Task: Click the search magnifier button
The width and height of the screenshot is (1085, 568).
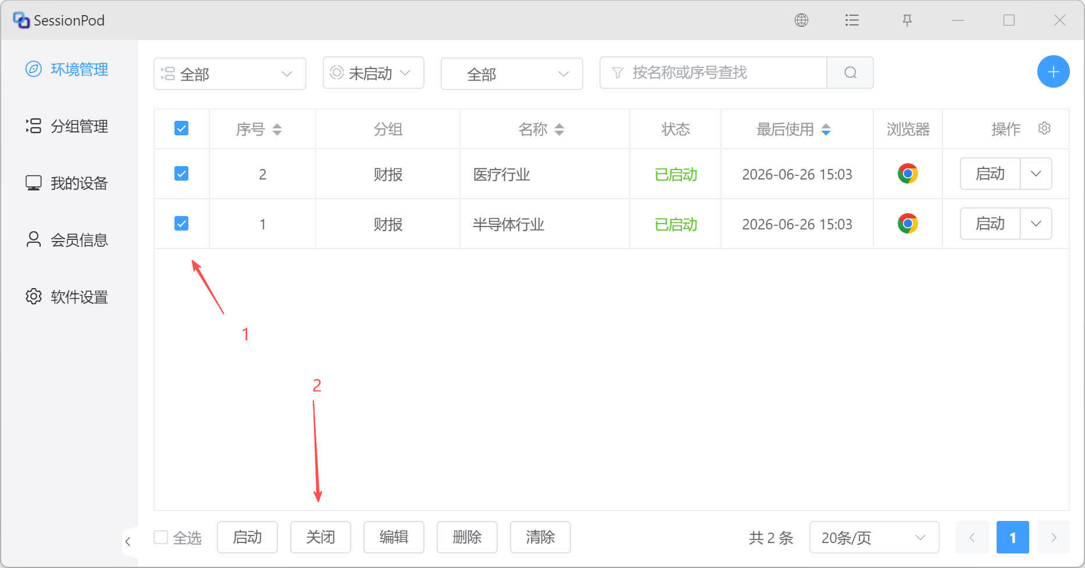Action: click(850, 73)
